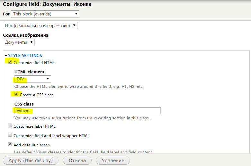Click the heading 'Configure field: Документы: Иконка'
Viewport: 251px width, 166px height.
(x=47, y=4)
